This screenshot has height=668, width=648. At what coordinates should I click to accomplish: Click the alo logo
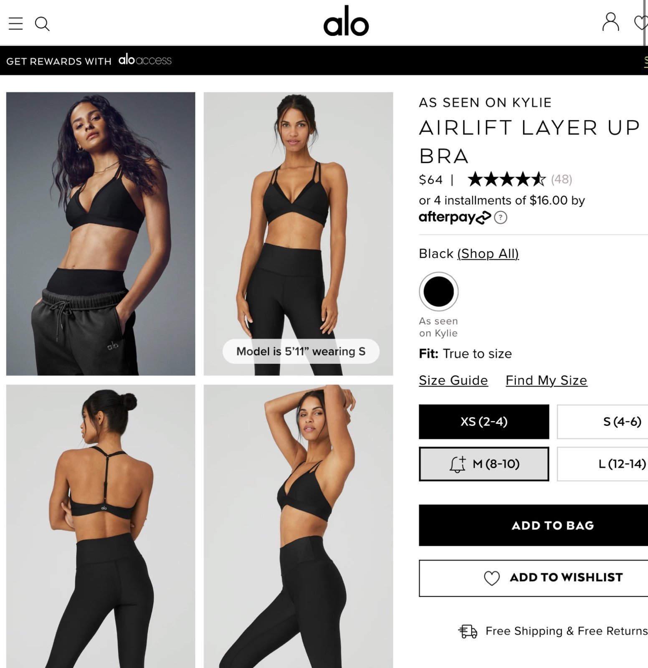(346, 21)
